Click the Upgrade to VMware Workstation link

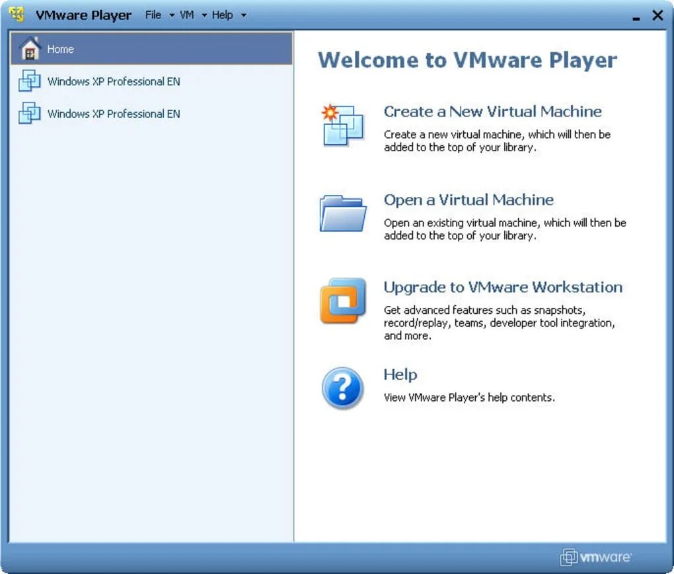coord(503,287)
